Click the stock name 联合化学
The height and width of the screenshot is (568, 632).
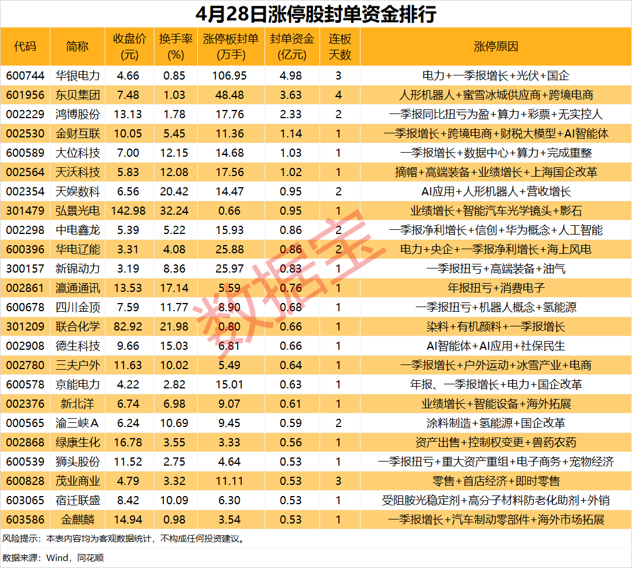tap(77, 326)
